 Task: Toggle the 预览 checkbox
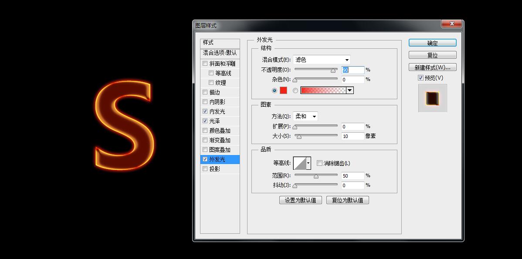(421, 78)
